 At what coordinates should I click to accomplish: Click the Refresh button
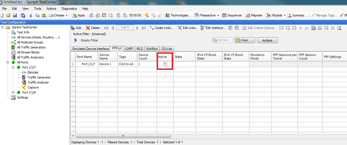(222, 40)
